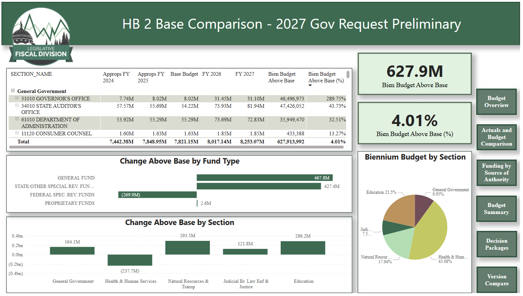The height and width of the screenshot is (296, 523).
Task: Open Actuals and Budget Comparison page
Action: (496, 137)
